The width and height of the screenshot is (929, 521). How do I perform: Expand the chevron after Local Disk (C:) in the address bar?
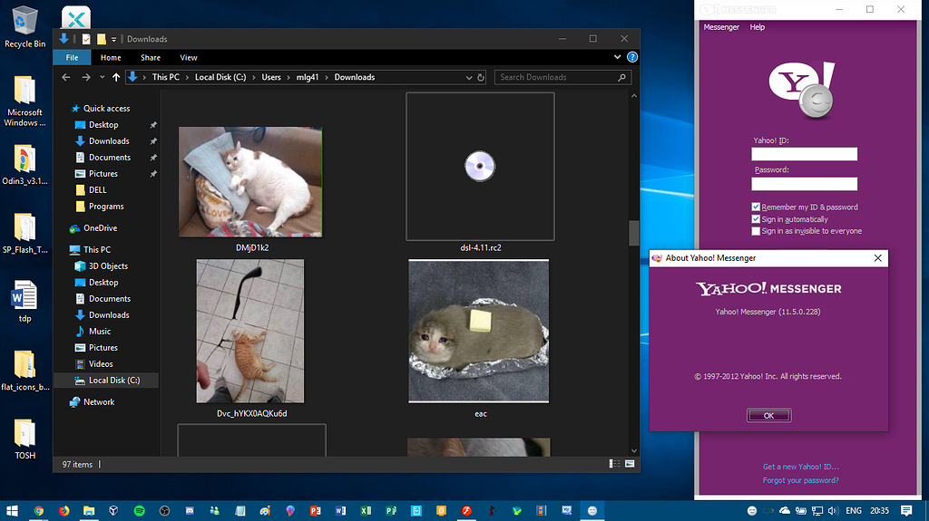(254, 77)
